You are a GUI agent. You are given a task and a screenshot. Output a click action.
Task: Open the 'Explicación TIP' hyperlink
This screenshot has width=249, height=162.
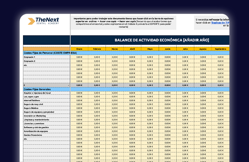click(x=220, y=23)
